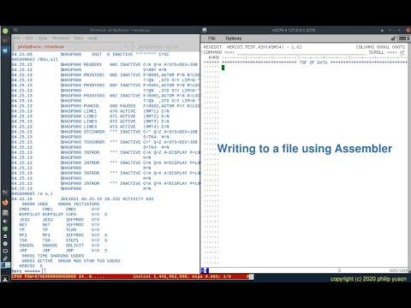Click the COLUMNS 00001 00072 indicator

tap(380, 47)
